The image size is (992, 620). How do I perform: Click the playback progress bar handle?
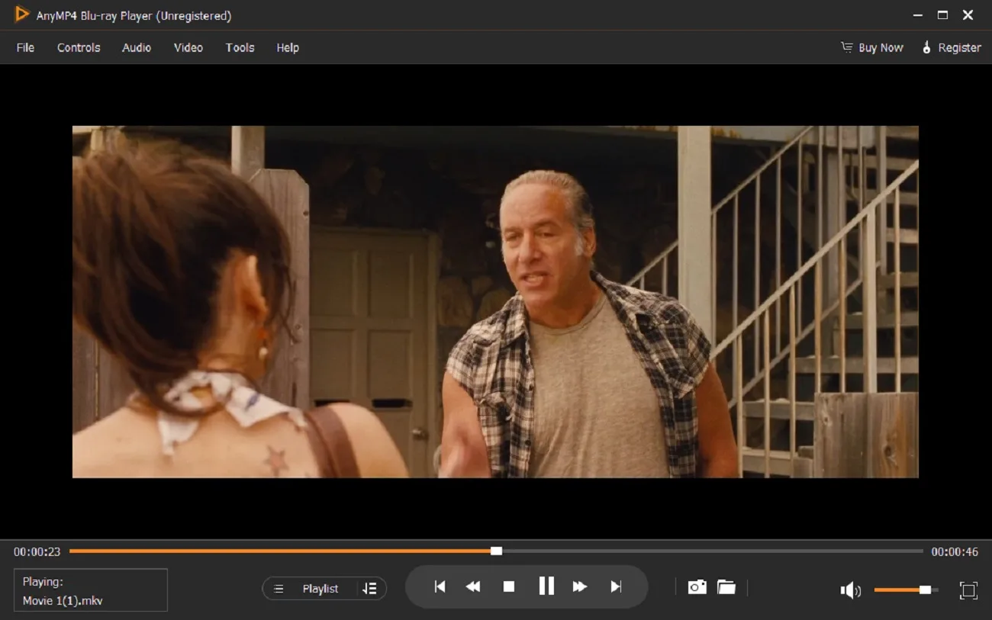pos(496,551)
